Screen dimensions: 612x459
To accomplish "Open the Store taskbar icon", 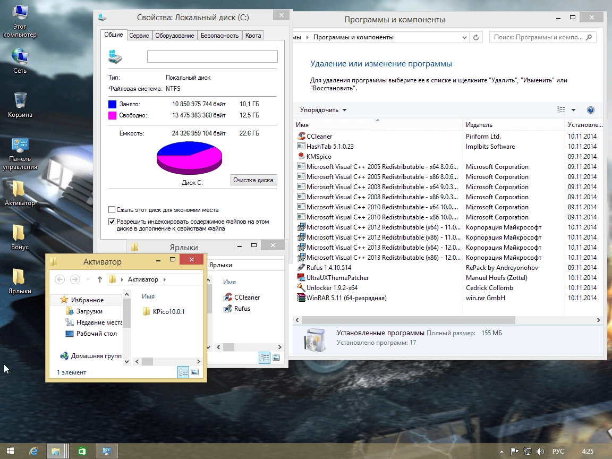I will (82, 451).
